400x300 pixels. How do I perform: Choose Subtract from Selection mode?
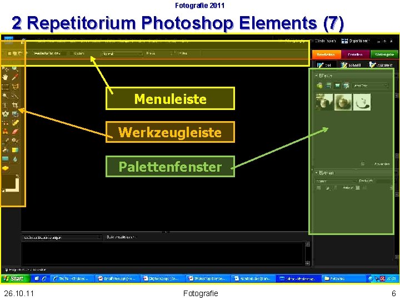point(20,53)
